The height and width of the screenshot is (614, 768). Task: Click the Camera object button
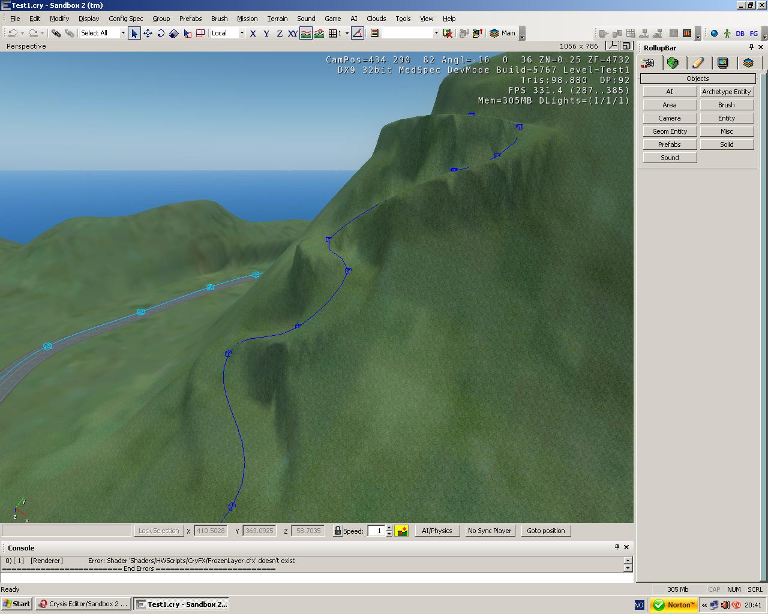coord(670,118)
